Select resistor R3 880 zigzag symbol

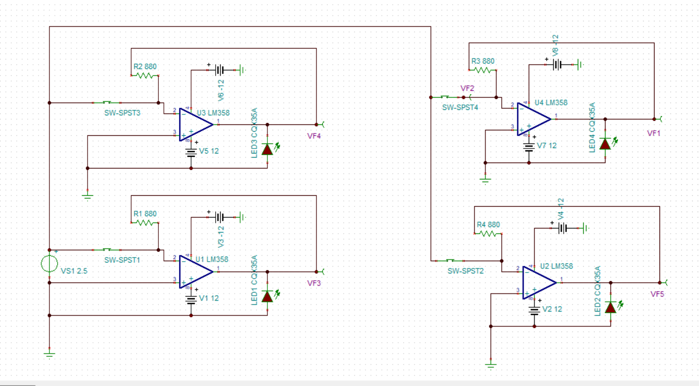click(x=482, y=70)
